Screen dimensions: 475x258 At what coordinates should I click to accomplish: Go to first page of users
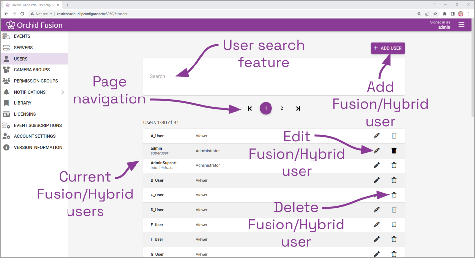(250, 108)
